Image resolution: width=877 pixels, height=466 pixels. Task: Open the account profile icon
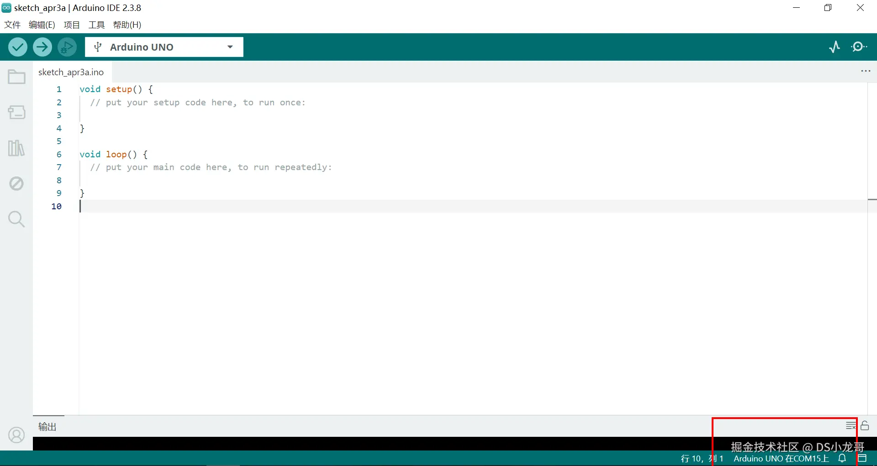pyautogui.click(x=16, y=435)
